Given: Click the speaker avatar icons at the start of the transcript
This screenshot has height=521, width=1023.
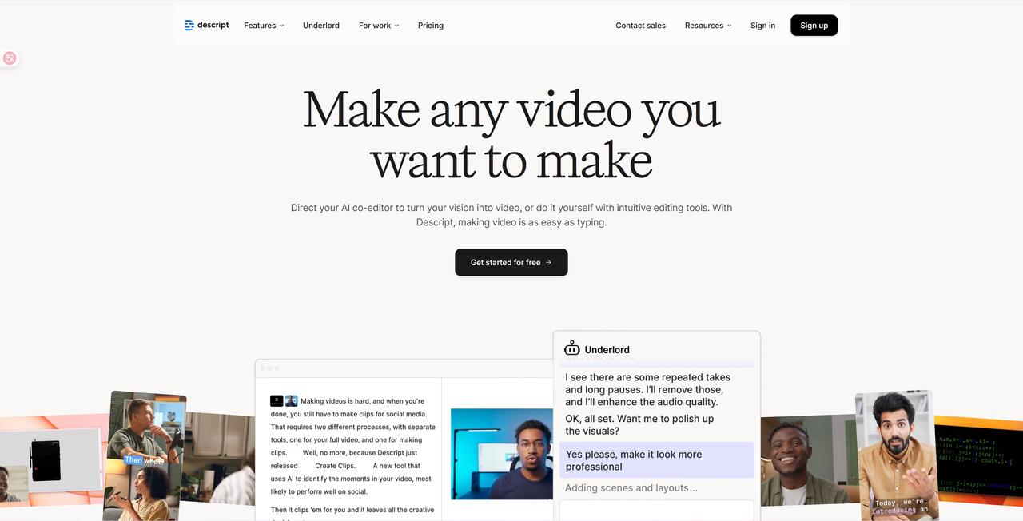Looking at the screenshot, I should (284, 401).
